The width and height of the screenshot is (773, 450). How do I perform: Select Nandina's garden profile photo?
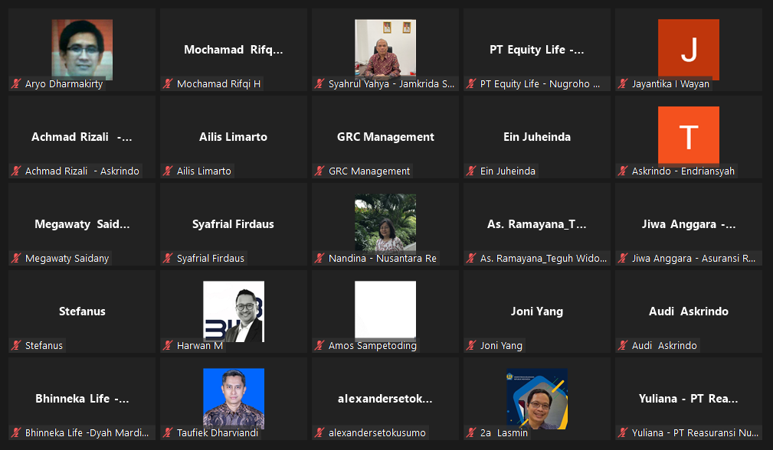click(x=385, y=223)
